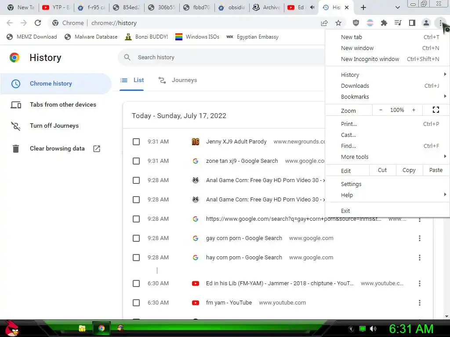The image size is (450, 337).
Task: Click the Copy button in Edit row
Action: [x=409, y=170]
